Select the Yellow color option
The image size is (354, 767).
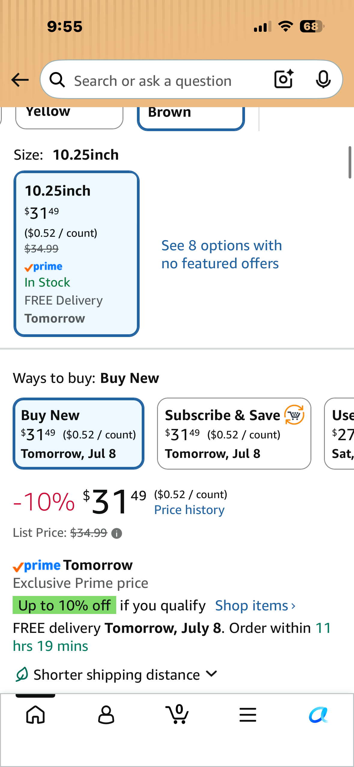pyautogui.click(x=69, y=117)
